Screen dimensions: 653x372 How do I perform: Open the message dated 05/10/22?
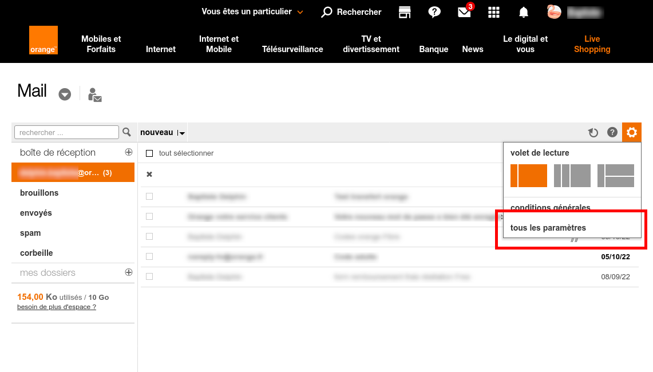389,256
